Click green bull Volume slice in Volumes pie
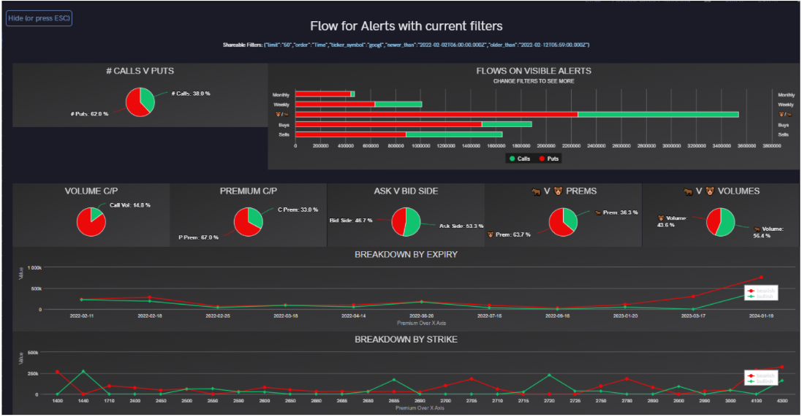 [x=727, y=223]
